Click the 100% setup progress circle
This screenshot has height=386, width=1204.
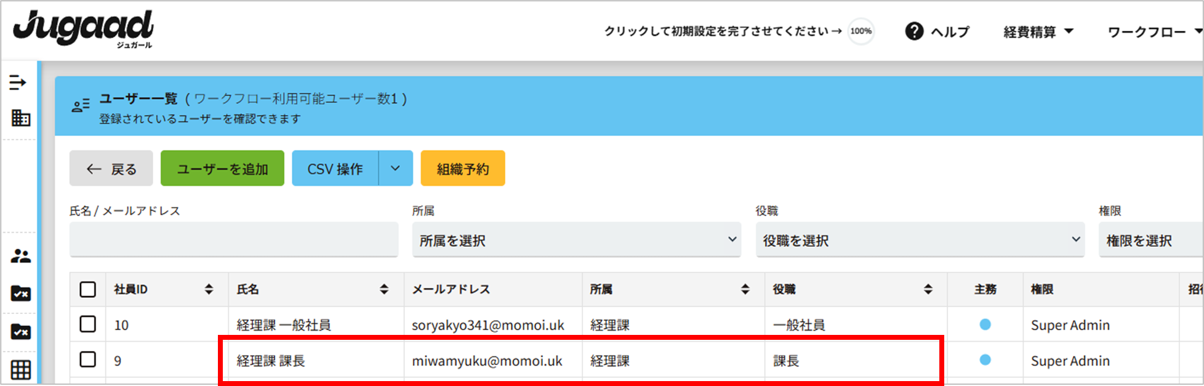(861, 31)
